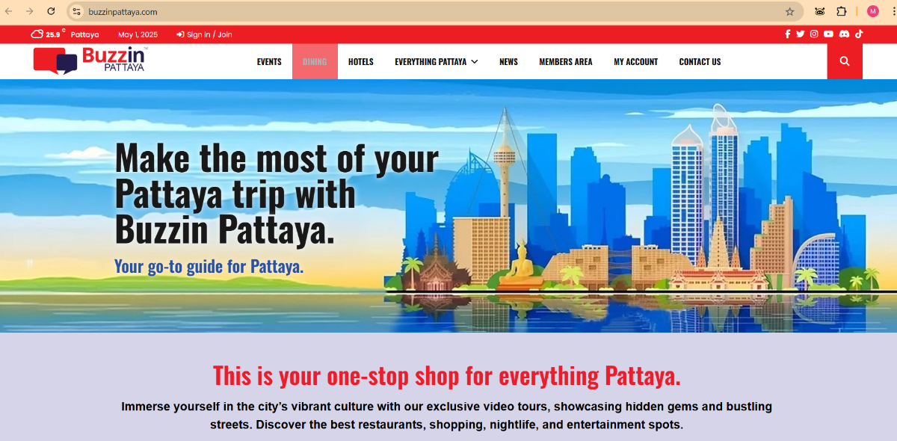Open the News menu item
This screenshot has height=441, width=897.
coord(508,62)
